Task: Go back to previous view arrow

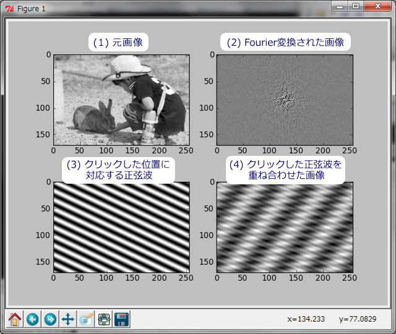Action: pyautogui.click(x=33, y=319)
